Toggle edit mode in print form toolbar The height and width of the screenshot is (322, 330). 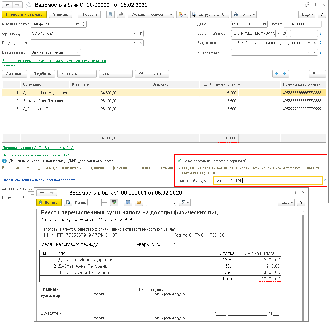pyautogui.click(x=114, y=202)
